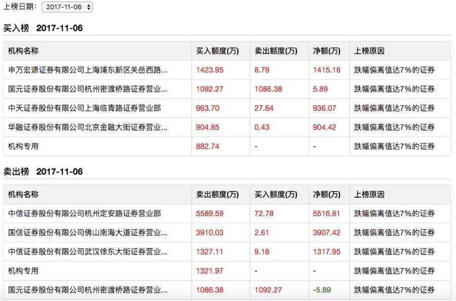Click sell amount 27.64

(x=264, y=108)
